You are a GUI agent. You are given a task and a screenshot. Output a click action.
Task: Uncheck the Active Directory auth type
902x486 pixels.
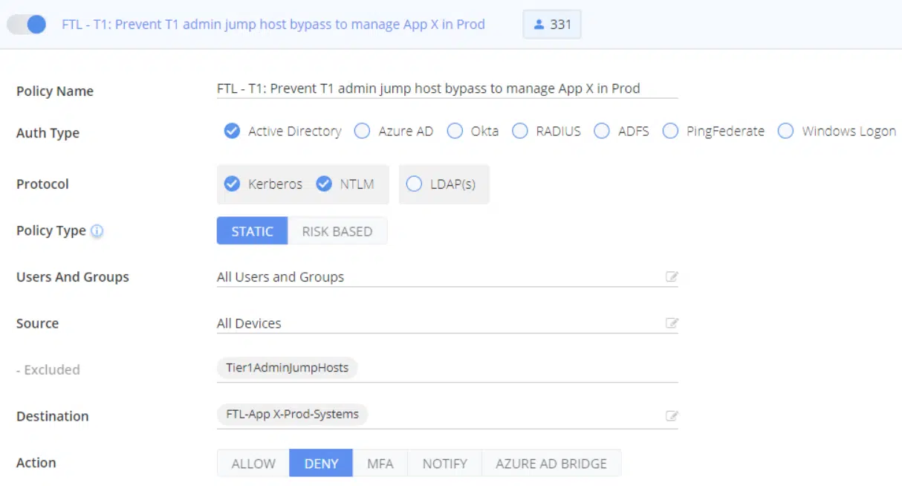pyautogui.click(x=232, y=132)
